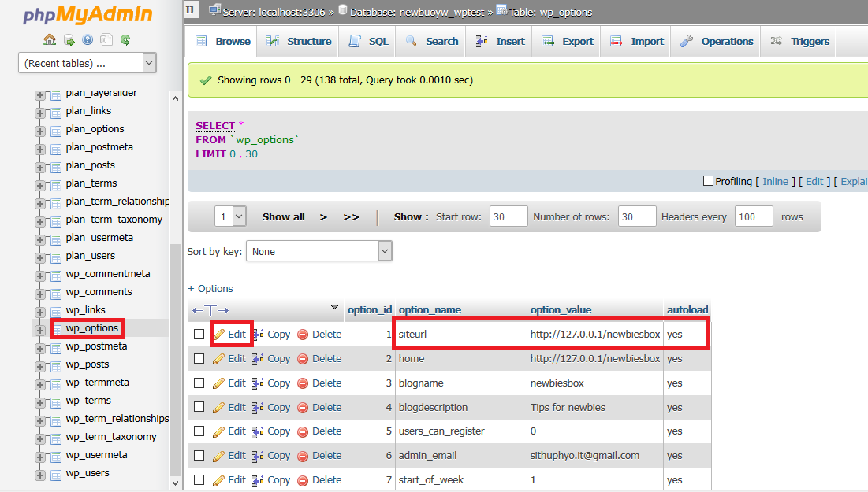Image resolution: width=868 pixels, height=492 pixels.
Task: Go to next page with > button
Action: coord(323,216)
